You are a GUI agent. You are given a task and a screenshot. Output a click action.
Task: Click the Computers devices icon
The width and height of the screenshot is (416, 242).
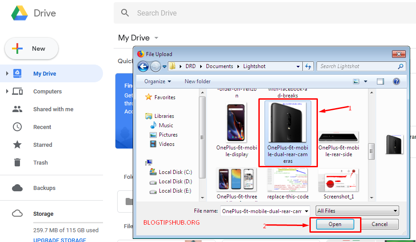(x=17, y=92)
